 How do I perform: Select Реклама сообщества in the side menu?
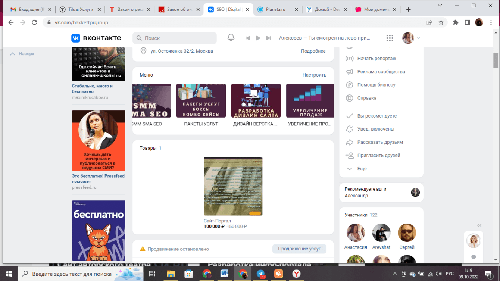[x=381, y=72]
